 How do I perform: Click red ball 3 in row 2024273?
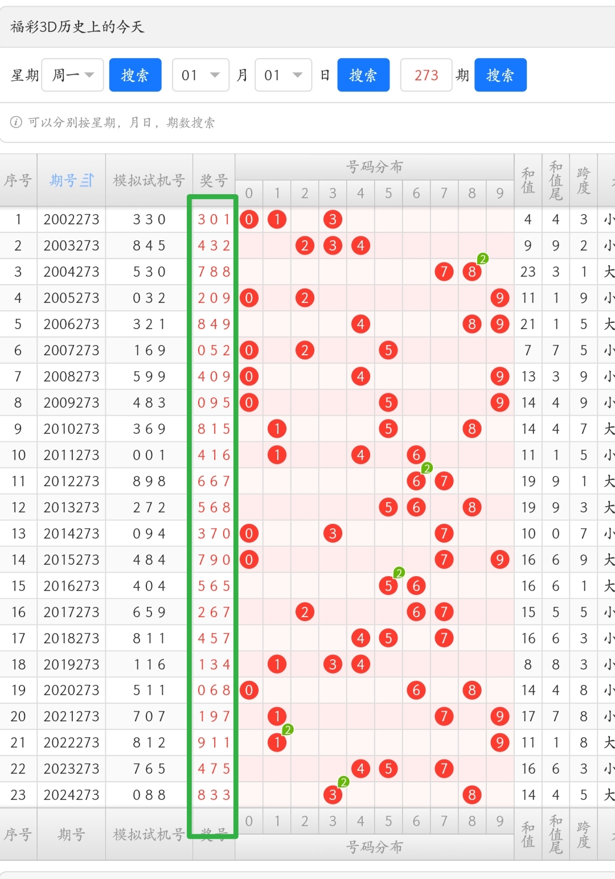tap(333, 795)
